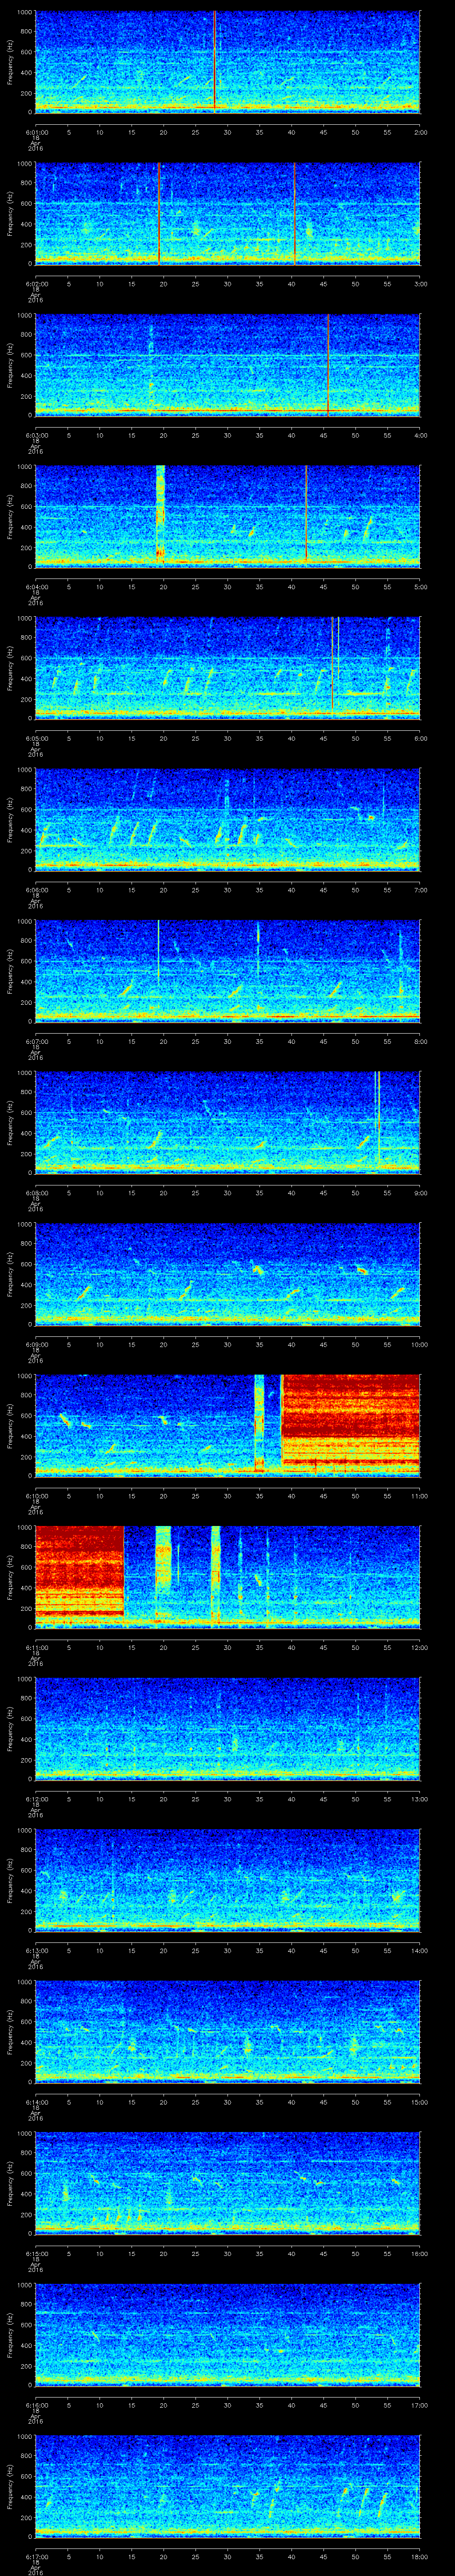The image size is (455, 2576).
Task: Click the 6:02:00 start time label
Action: [x=37, y=284]
